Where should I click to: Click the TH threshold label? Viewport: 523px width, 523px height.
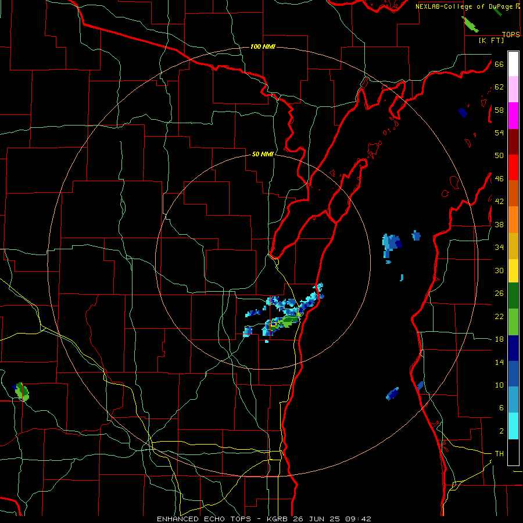[499, 454]
